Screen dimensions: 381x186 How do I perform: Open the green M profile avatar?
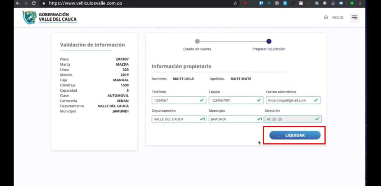[x=352, y=3]
